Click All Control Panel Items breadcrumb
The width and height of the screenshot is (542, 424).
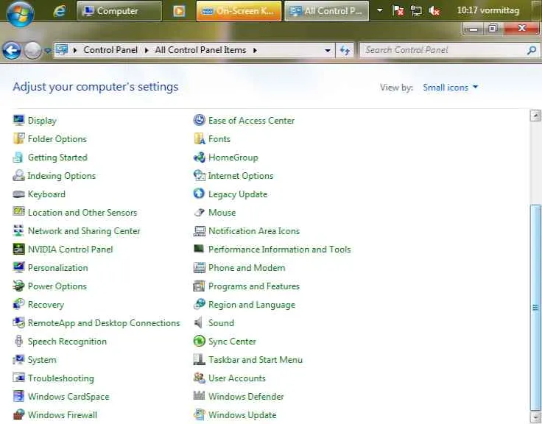coord(200,50)
